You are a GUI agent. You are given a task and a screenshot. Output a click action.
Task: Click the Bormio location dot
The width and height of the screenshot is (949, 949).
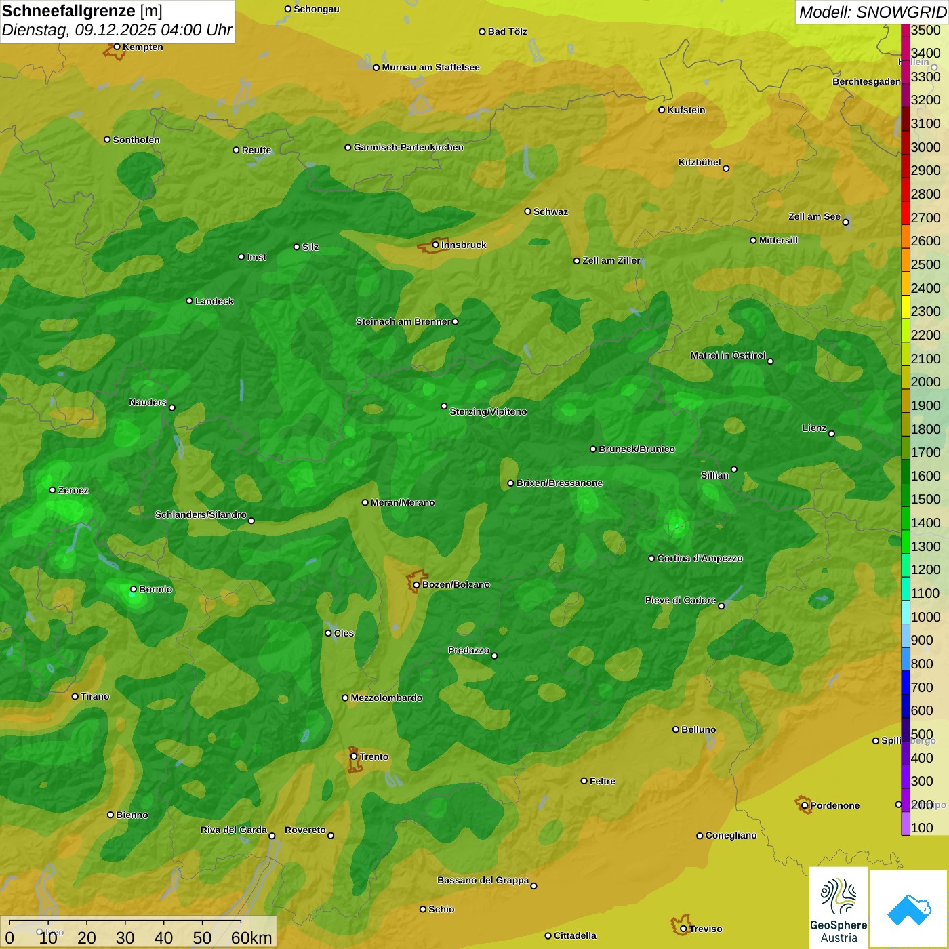click(x=134, y=589)
